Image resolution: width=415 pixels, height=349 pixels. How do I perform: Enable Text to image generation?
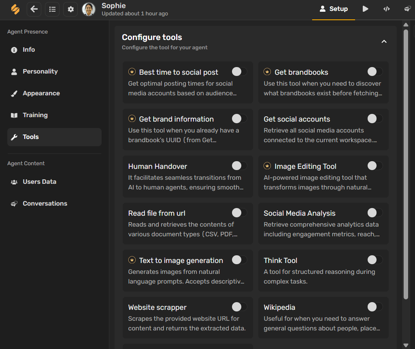click(239, 260)
